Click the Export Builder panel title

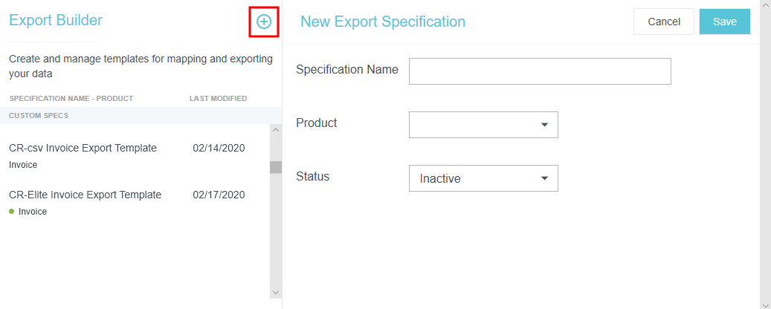coord(56,20)
